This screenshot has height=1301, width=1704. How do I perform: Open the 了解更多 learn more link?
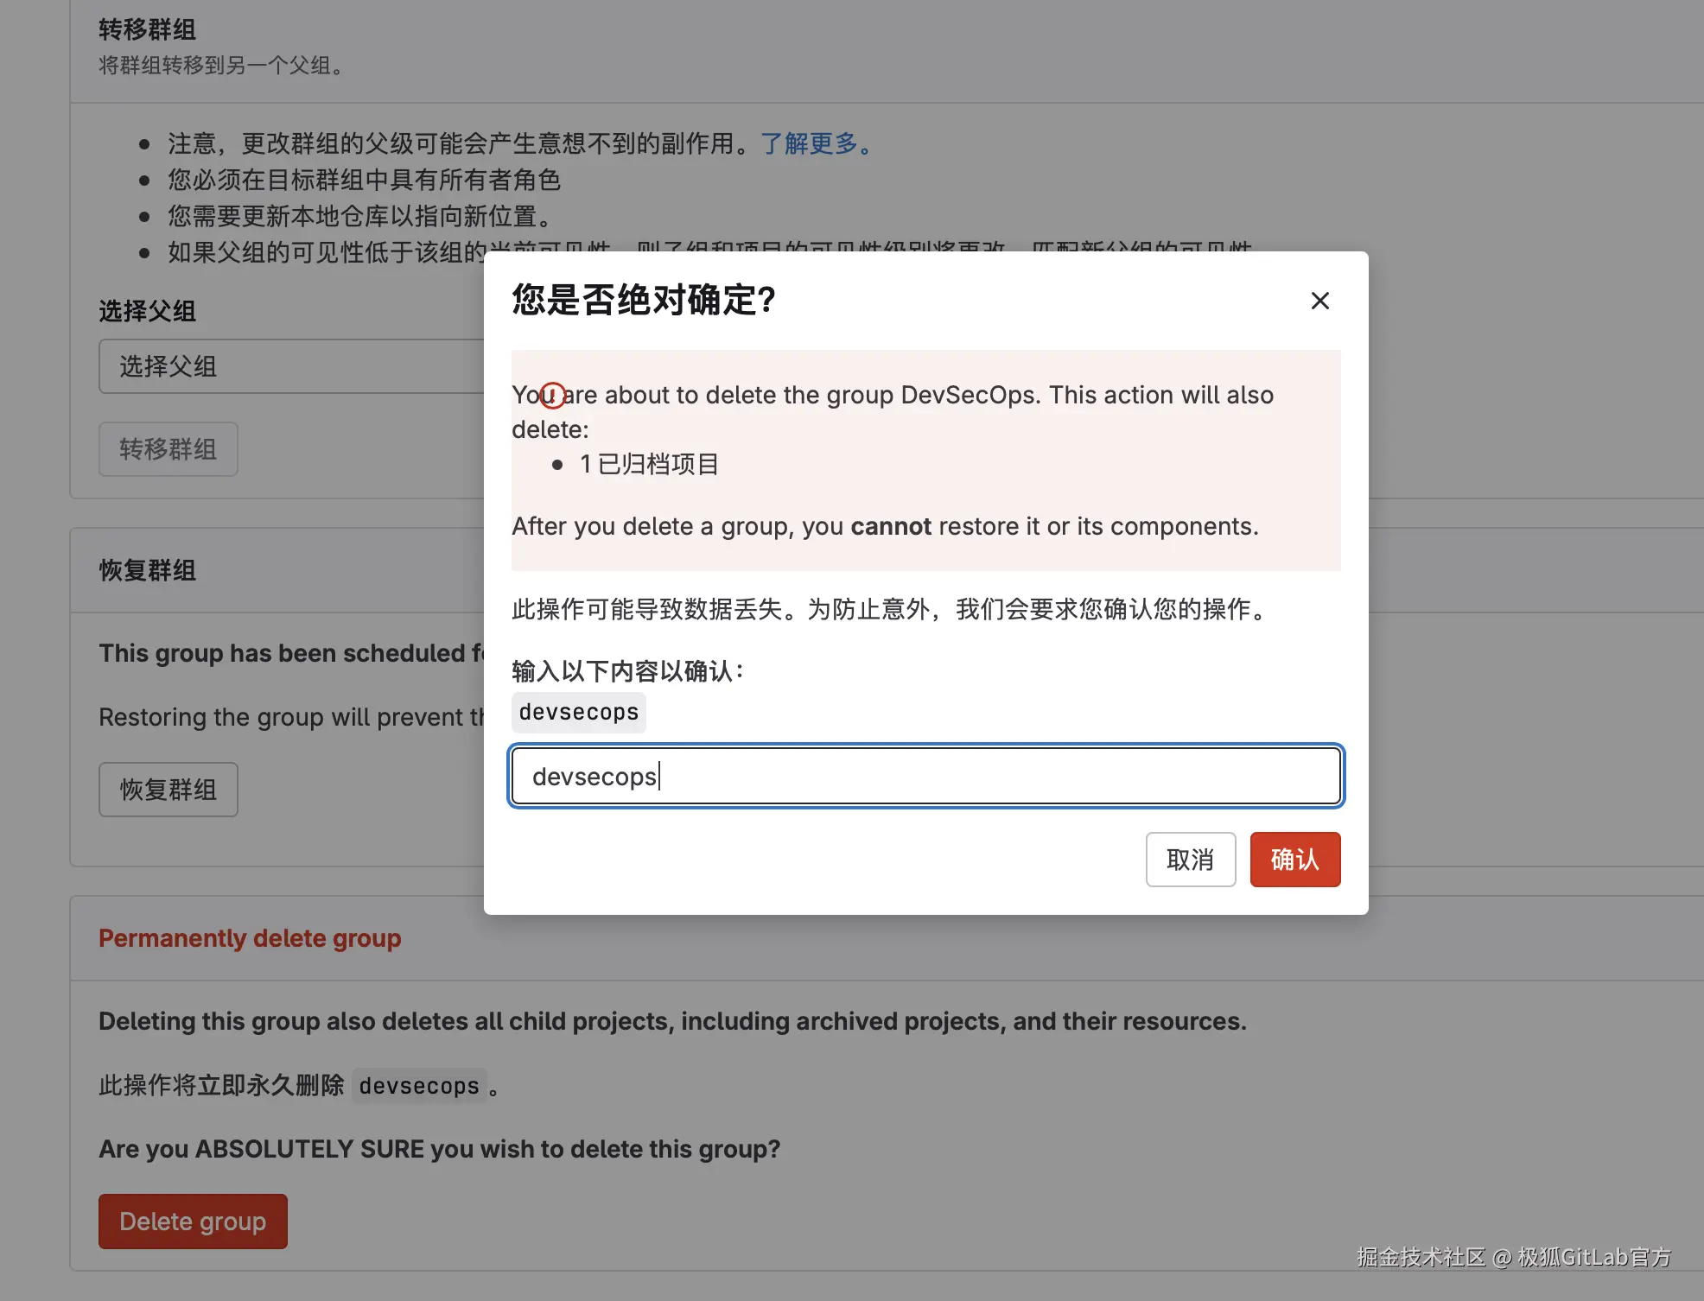[817, 143]
